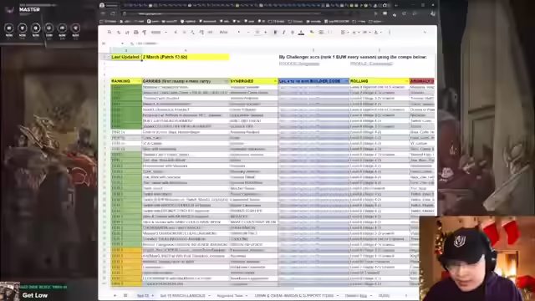
Task: Toggle Bold formatting in toolbar
Action: click(x=275, y=33)
